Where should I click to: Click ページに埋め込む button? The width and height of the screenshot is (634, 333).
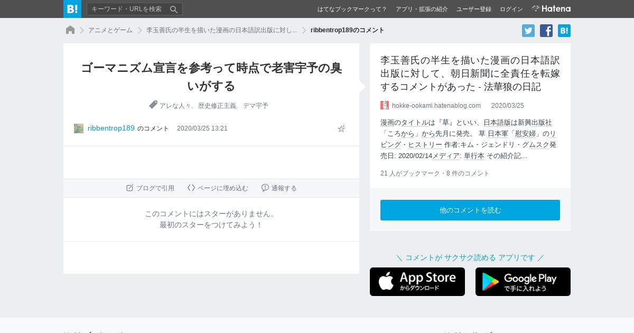point(218,188)
